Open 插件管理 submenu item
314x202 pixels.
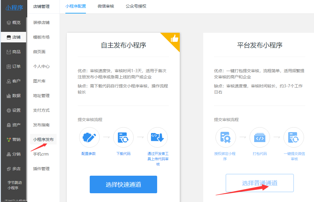pyautogui.click(x=41, y=169)
